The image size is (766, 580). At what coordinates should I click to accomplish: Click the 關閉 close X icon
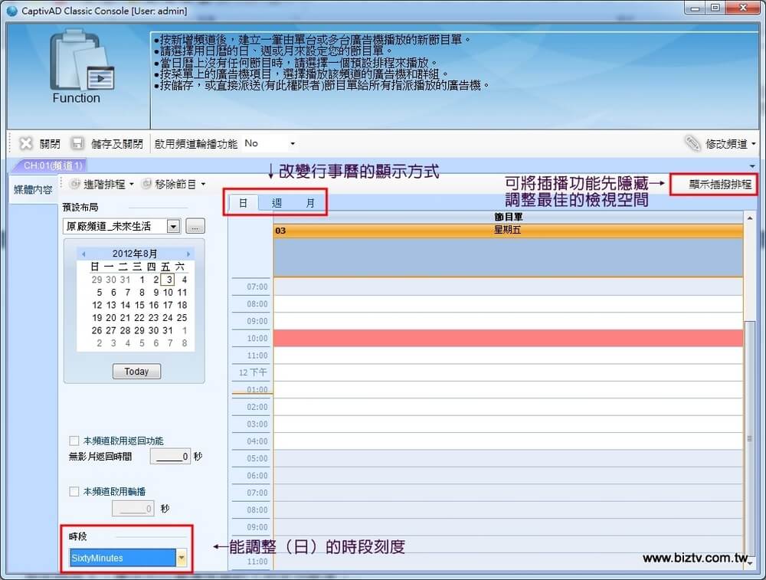click(26, 143)
